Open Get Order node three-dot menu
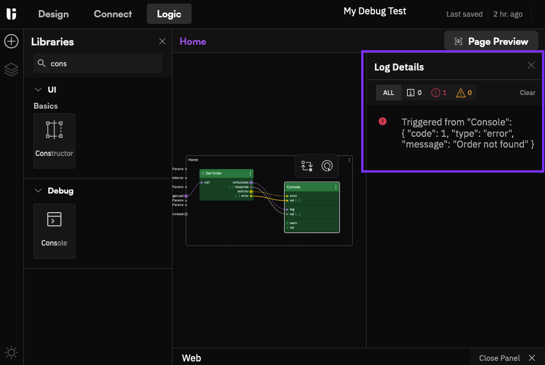 tap(250, 173)
